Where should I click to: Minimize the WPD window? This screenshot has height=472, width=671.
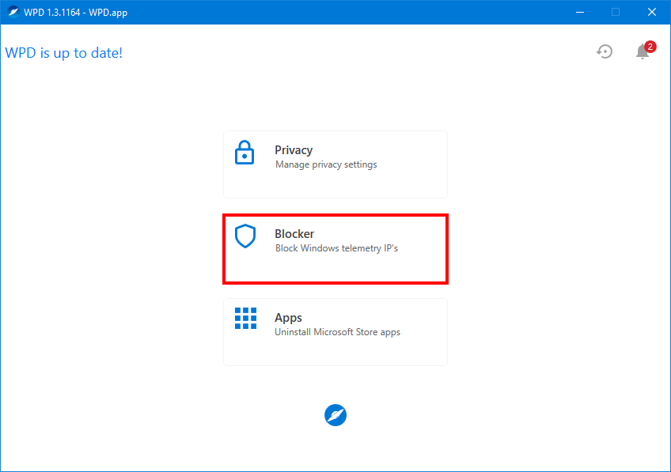tap(580, 12)
